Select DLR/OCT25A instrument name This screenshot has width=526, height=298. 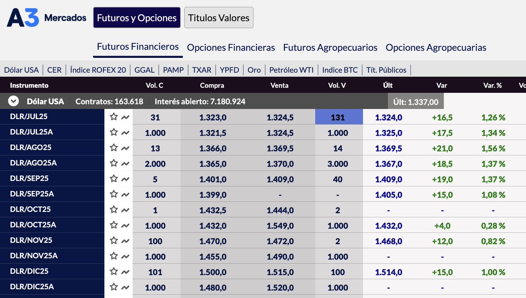33,225
